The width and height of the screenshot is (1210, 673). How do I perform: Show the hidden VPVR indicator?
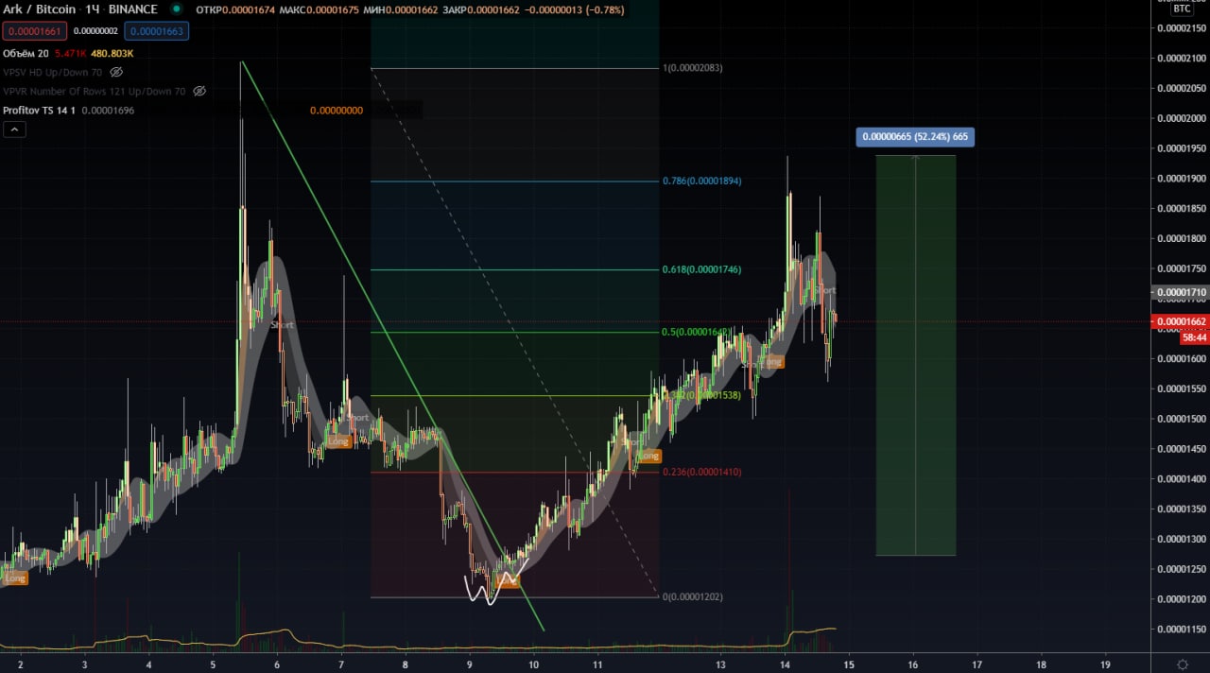pyautogui.click(x=199, y=91)
